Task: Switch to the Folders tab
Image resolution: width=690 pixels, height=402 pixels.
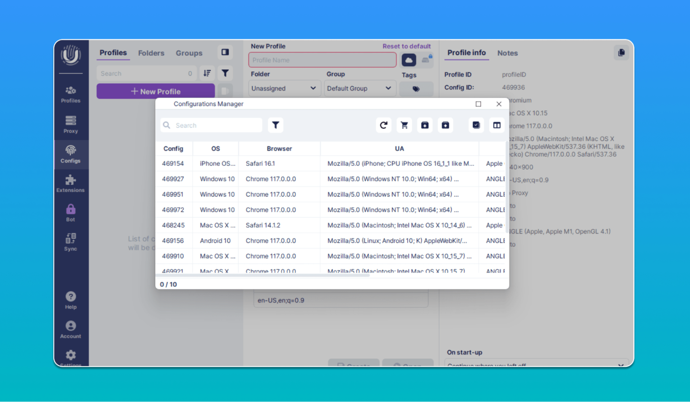Action: [150, 53]
